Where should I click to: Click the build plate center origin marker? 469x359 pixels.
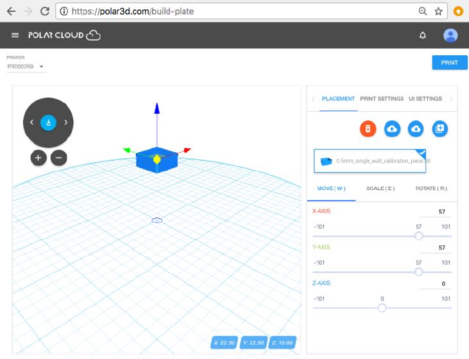(157, 220)
